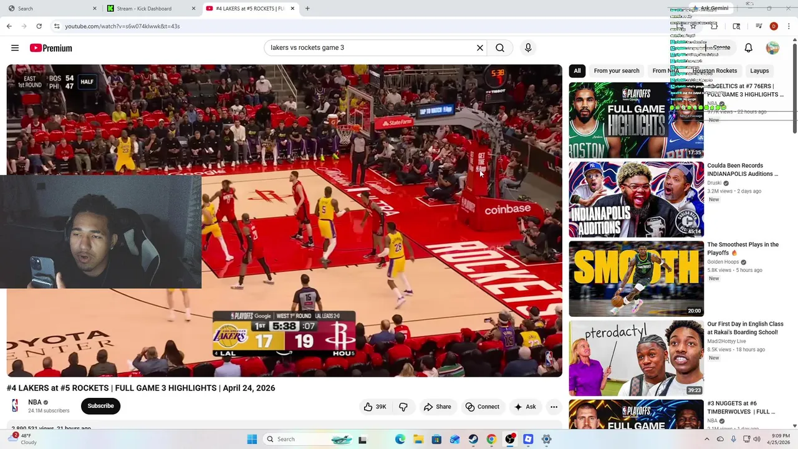The height and width of the screenshot is (449, 798).
Task: Open Chrome extensions puzzle icon
Action: click(x=714, y=26)
